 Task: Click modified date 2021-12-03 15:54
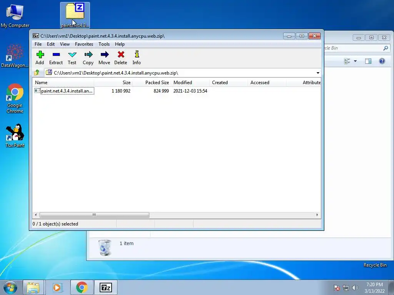point(190,91)
